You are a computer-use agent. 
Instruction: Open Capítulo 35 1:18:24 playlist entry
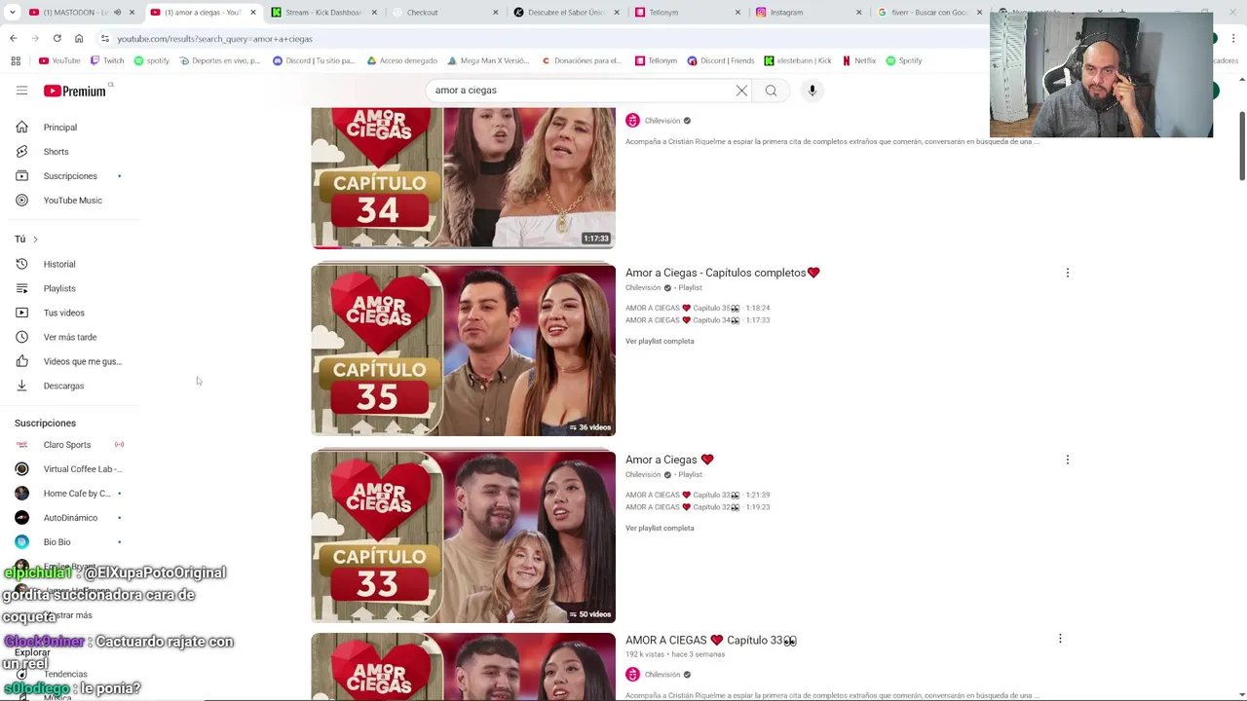pos(698,309)
